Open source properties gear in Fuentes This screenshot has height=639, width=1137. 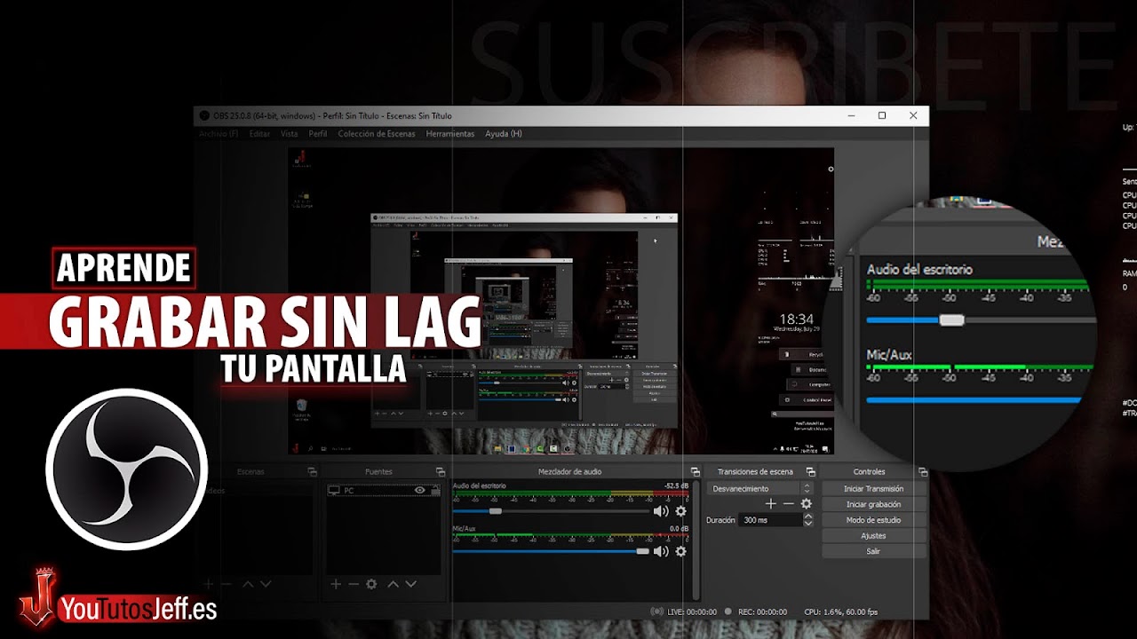371,584
